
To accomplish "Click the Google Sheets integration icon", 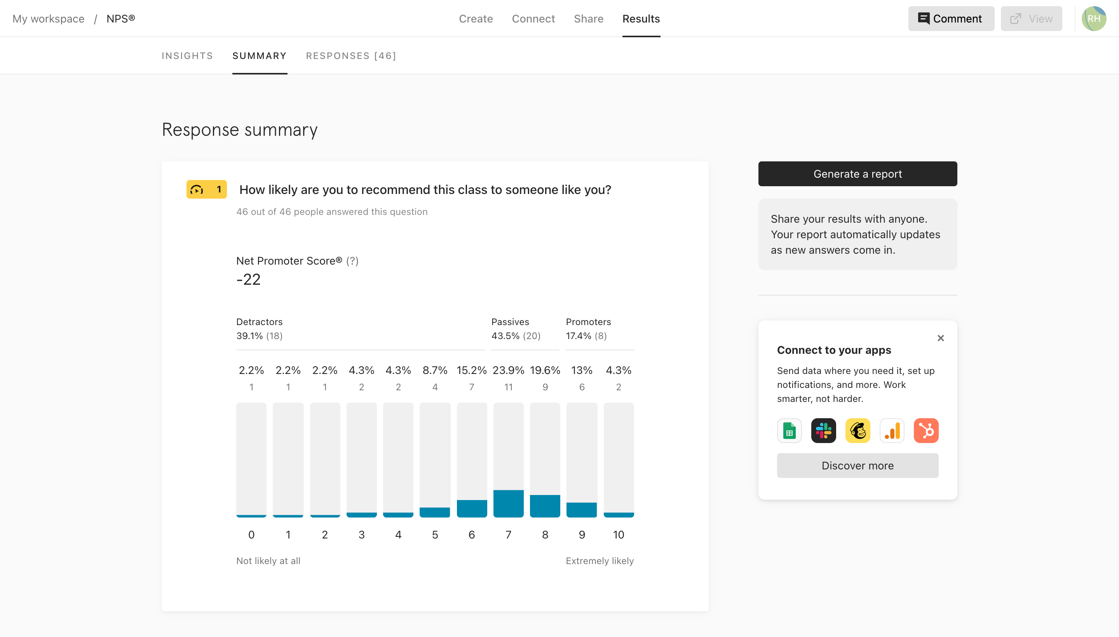I will click(x=788, y=431).
